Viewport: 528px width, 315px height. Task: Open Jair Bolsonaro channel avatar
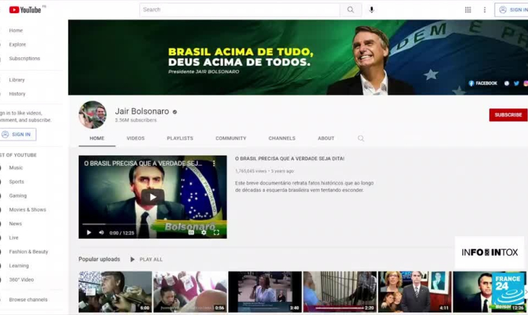coord(92,115)
